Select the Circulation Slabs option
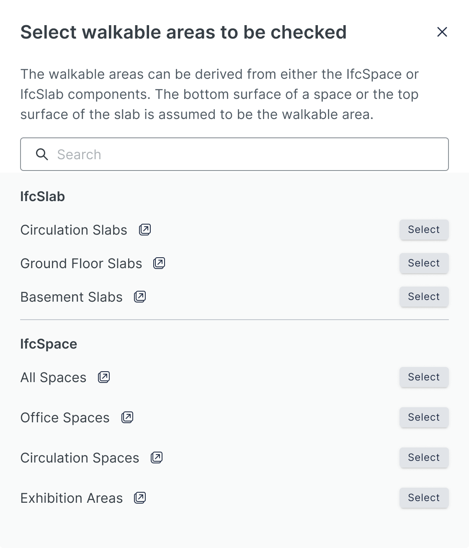This screenshot has height=548, width=469. [424, 230]
